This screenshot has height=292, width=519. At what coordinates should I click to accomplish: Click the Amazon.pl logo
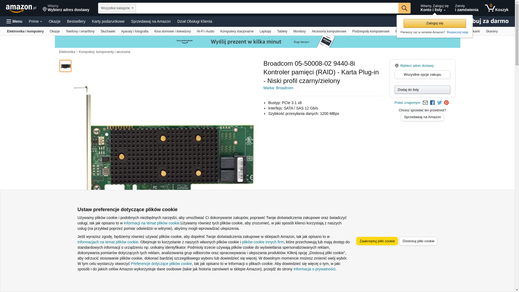[x=21, y=8]
